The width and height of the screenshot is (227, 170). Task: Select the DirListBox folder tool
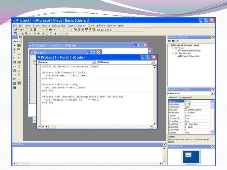(14, 75)
